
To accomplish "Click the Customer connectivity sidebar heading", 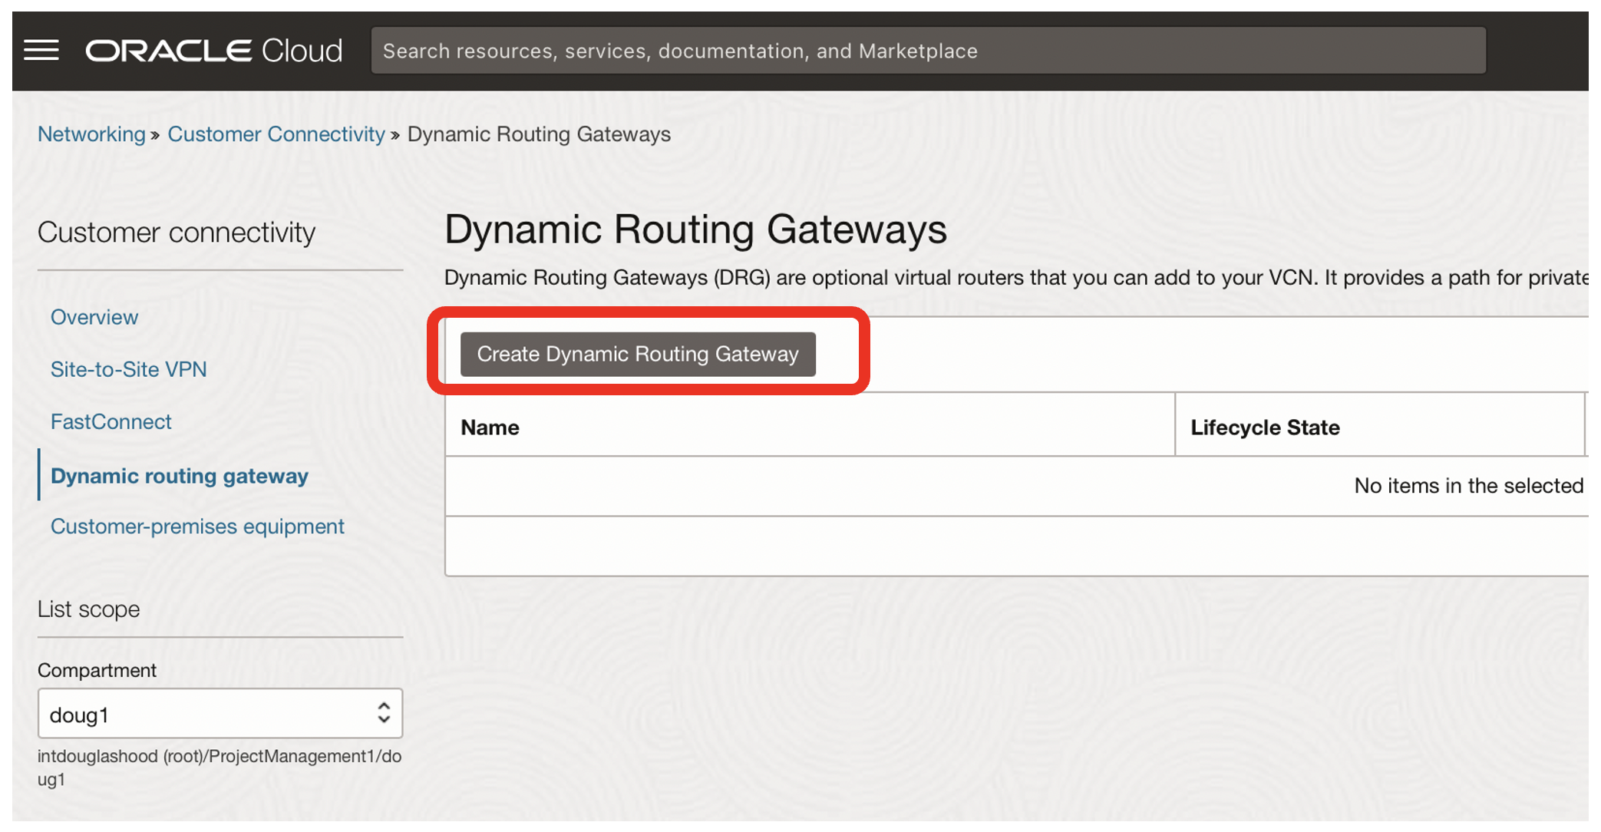I will (x=177, y=233).
